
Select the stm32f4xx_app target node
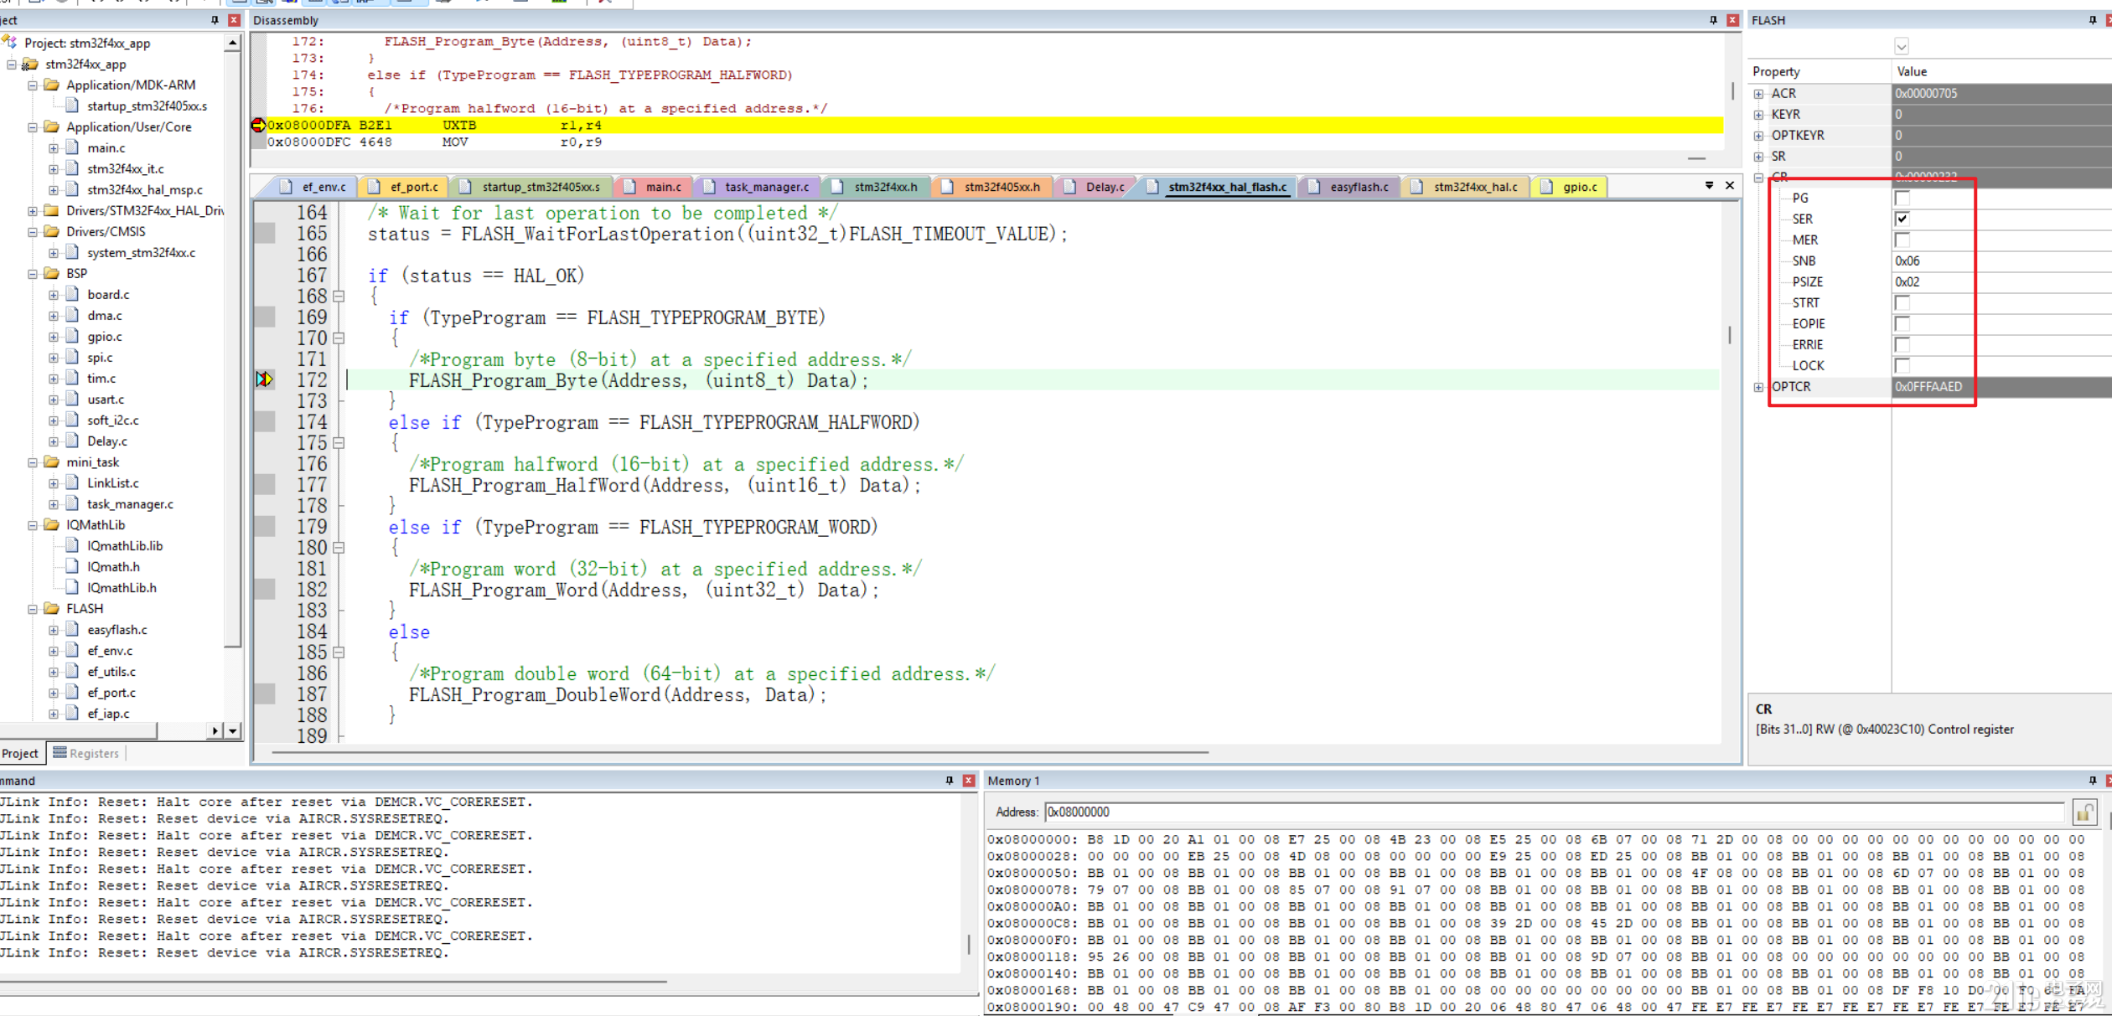coord(85,64)
